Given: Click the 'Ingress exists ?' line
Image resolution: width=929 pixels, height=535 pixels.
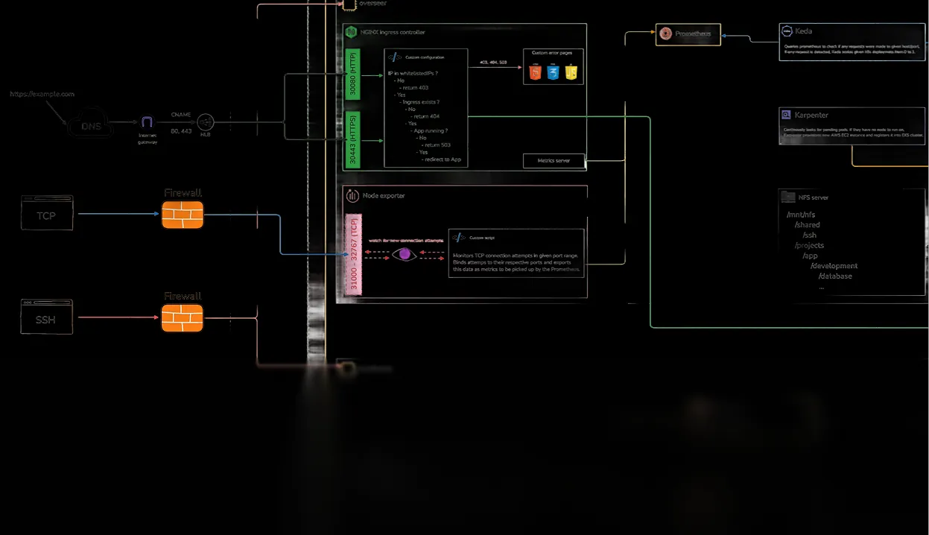Looking at the screenshot, I should tap(419, 102).
